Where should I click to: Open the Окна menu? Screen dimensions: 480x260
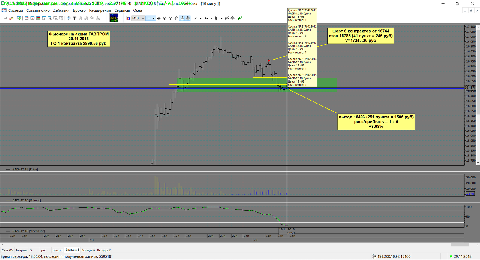pyautogui.click(x=137, y=10)
